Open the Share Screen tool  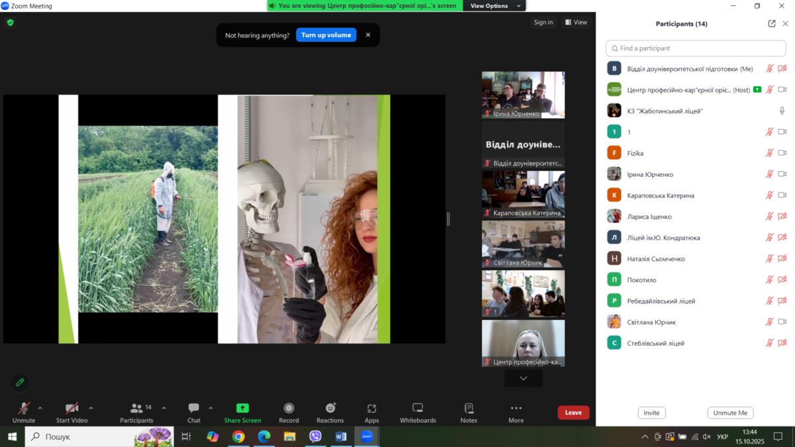[x=242, y=412]
